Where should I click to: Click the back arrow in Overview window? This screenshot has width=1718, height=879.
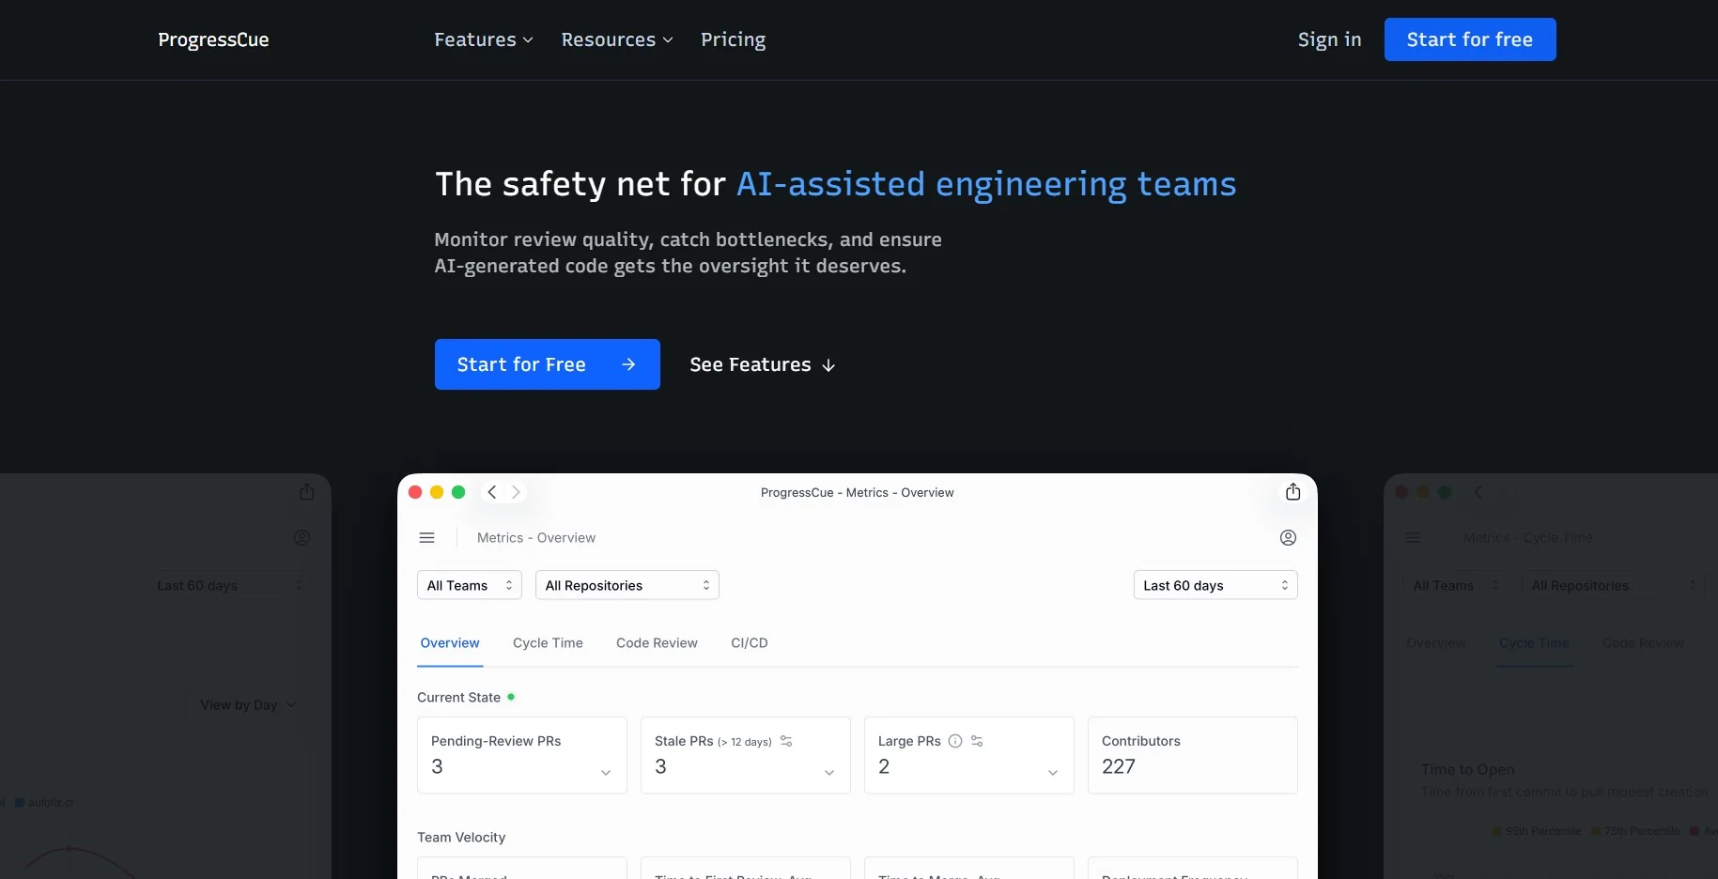click(x=492, y=492)
